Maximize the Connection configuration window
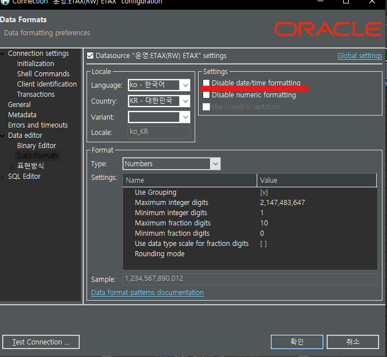The width and height of the screenshot is (387, 357). [346, 2]
